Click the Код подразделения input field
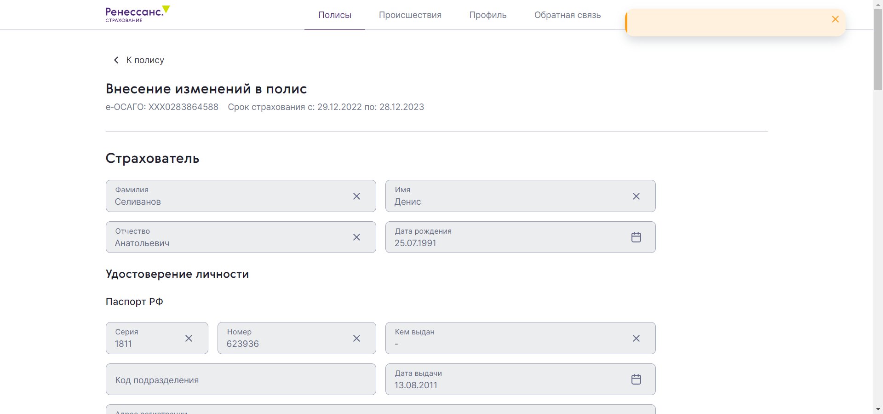This screenshot has height=414, width=883. 241,380
